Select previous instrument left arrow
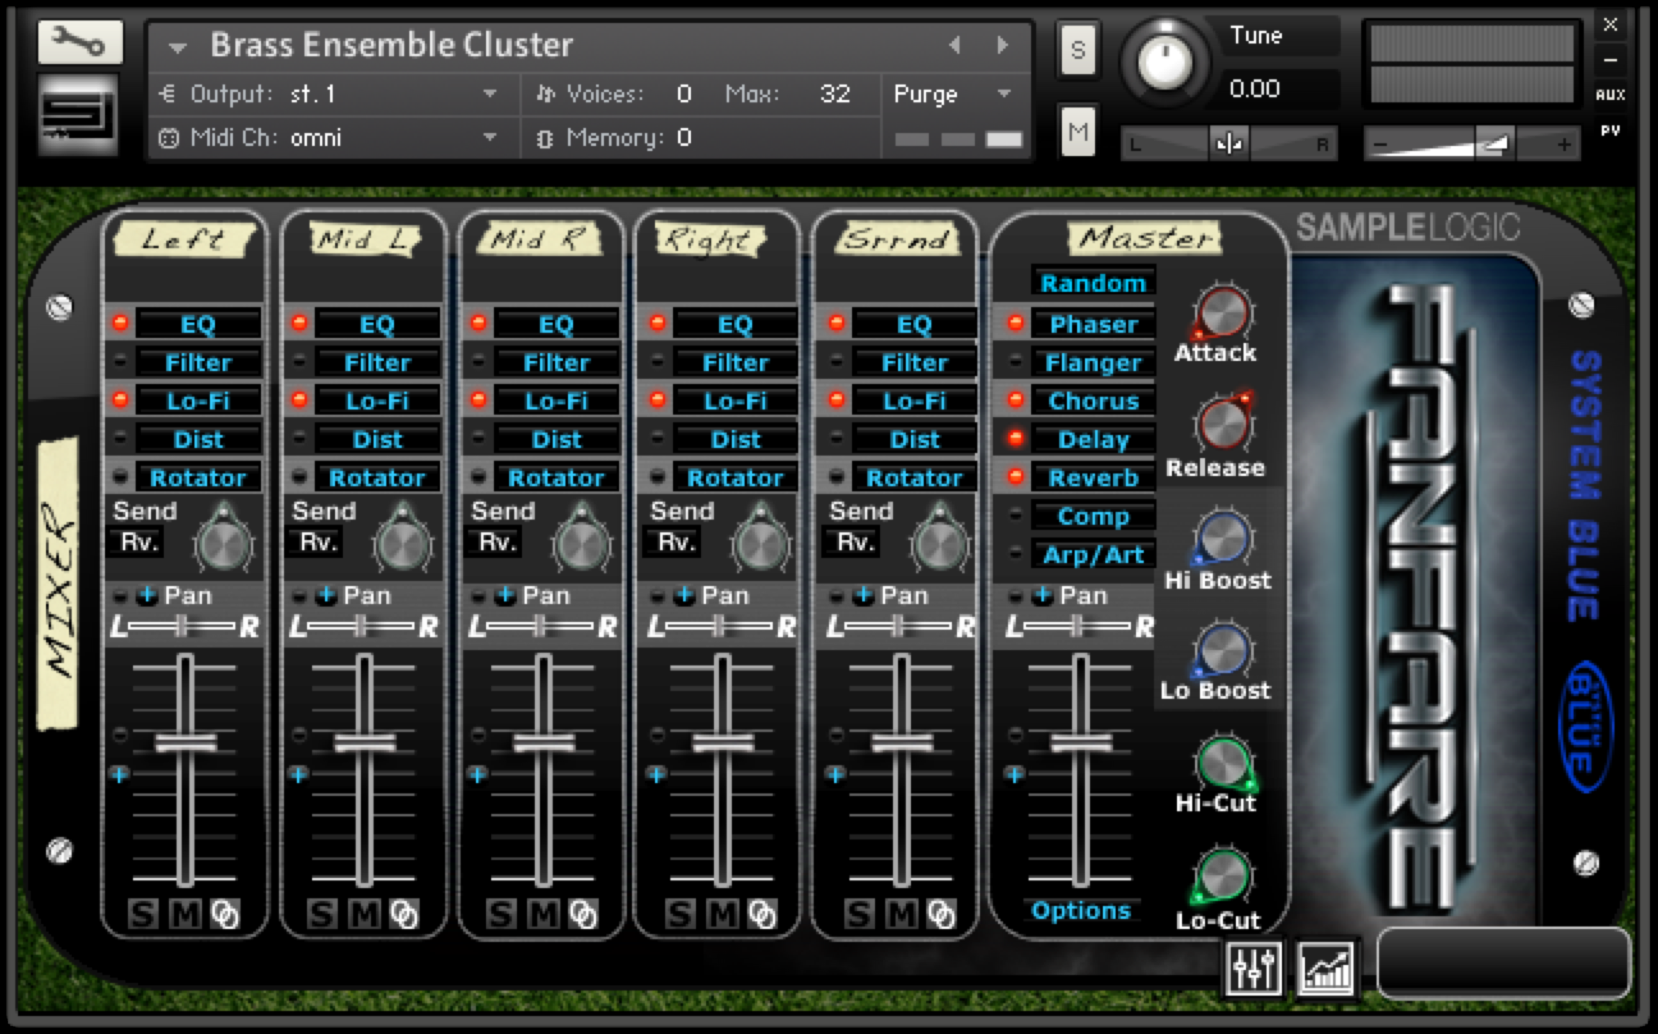Screen dimensions: 1658x1034 pos(955,45)
